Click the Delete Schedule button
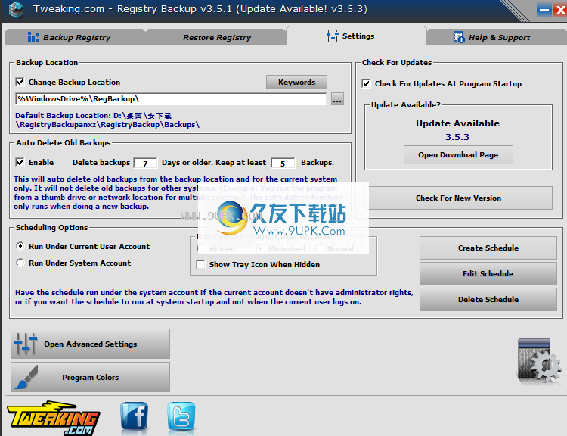The width and height of the screenshot is (567, 436). click(488, 300)
